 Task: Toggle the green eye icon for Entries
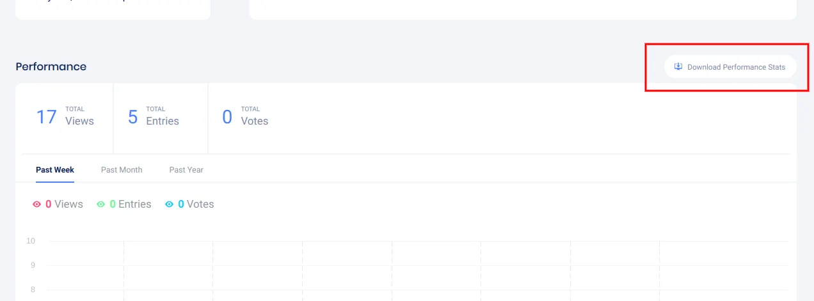pos(100,205)
